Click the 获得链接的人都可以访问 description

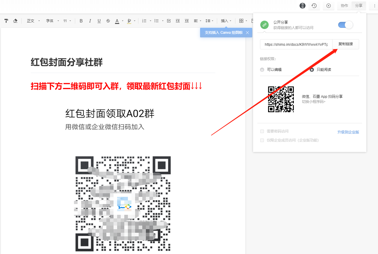293,28
